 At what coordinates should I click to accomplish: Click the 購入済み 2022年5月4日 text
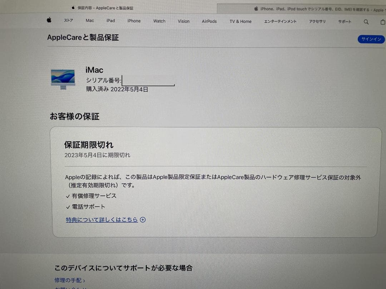tap(117, 89)
